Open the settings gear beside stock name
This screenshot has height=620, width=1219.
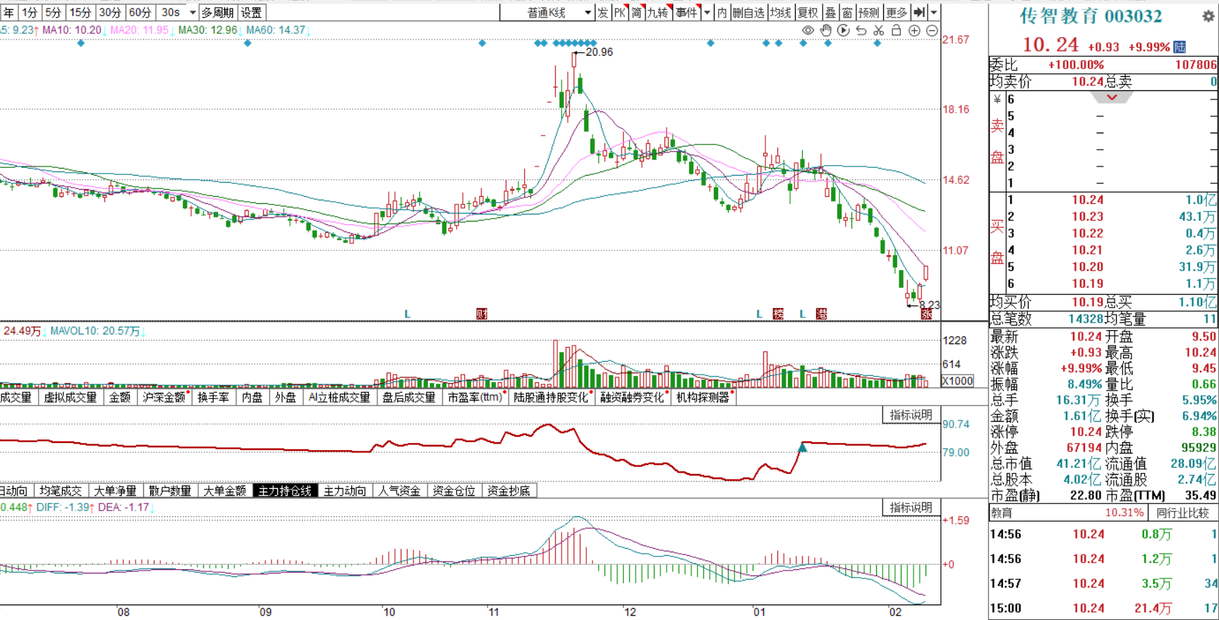1208,16
